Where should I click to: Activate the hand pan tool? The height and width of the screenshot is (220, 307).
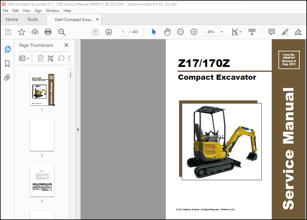(x=167, y=32)
